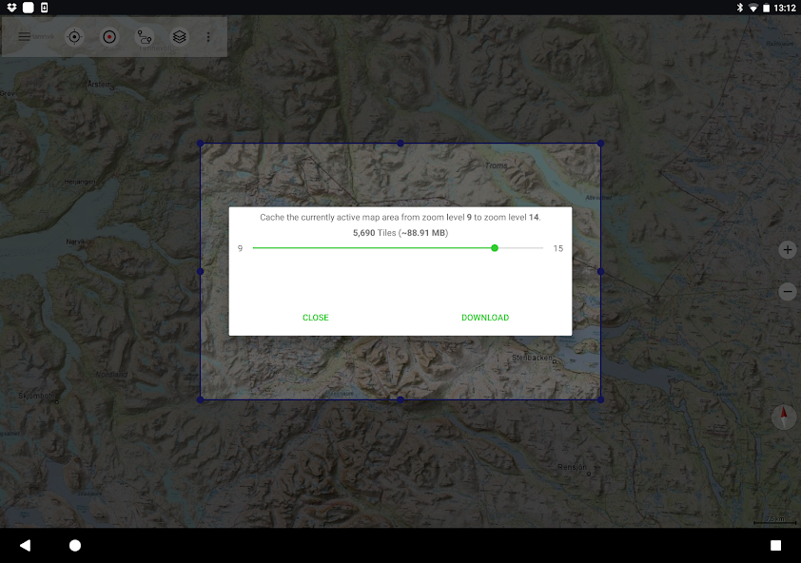Screen dimensions: 801x563
Task: Click the green zoom level slider handle
Action: (495, 248)
